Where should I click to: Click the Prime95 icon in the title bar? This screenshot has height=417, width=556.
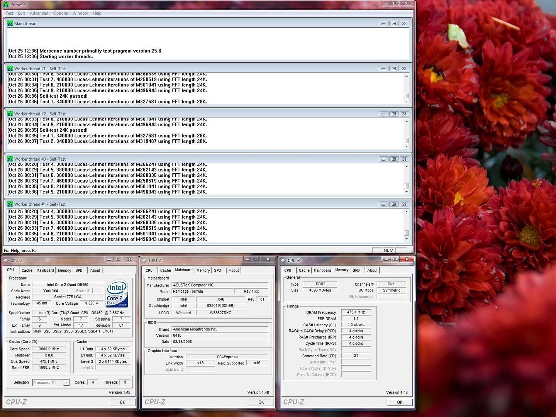click(x=6, y=4)
